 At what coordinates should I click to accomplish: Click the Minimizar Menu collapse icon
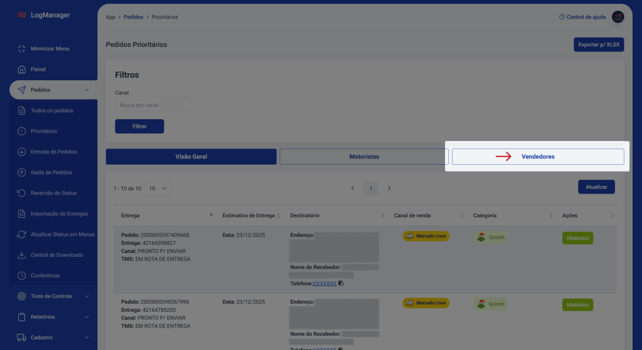21,49
